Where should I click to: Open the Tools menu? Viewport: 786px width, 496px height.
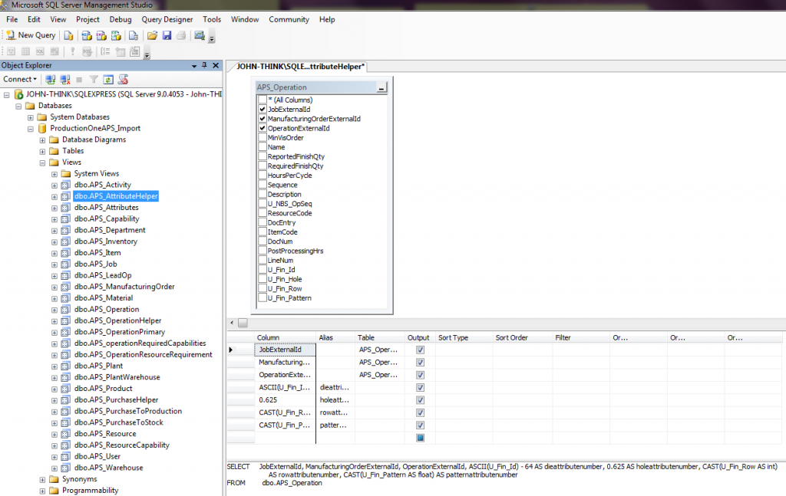212,19
